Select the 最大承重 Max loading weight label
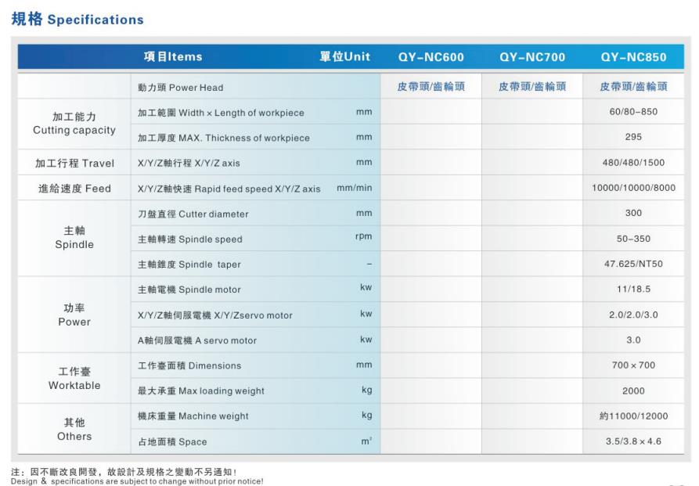 pos(200,391)
